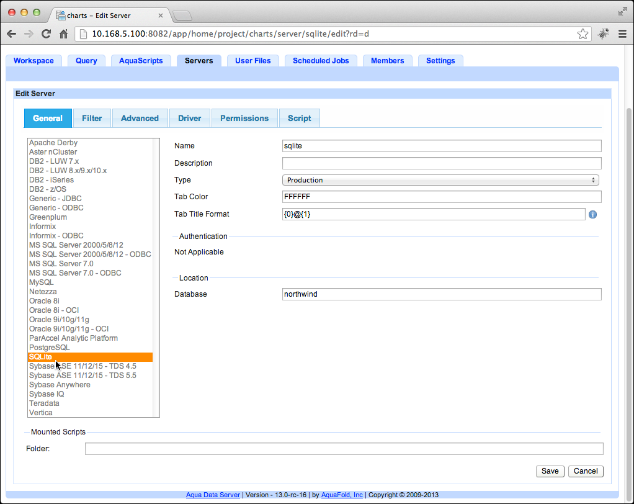Go back with browser back arrow
This screenshot has height=504, width=634.
(12, 34)
